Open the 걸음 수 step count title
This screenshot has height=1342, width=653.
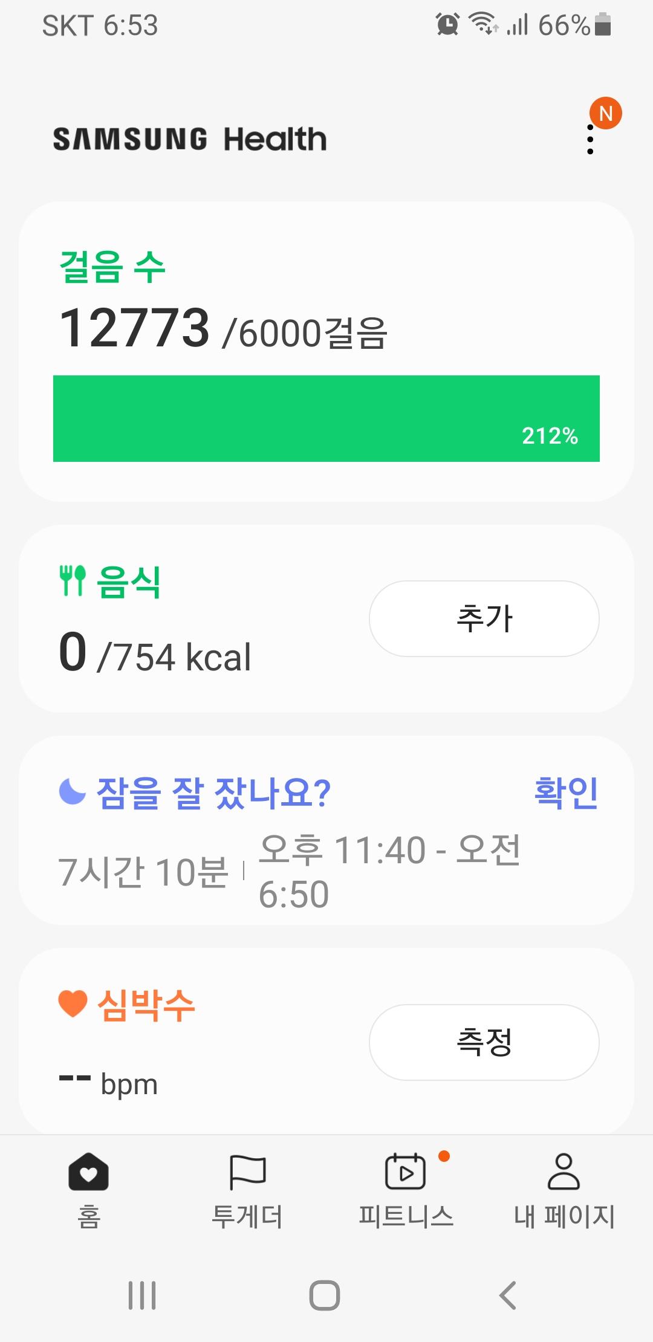click(112, 267)
